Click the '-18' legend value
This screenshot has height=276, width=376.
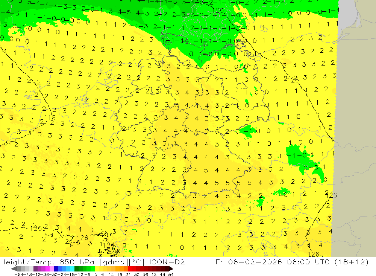pos(71,274)
